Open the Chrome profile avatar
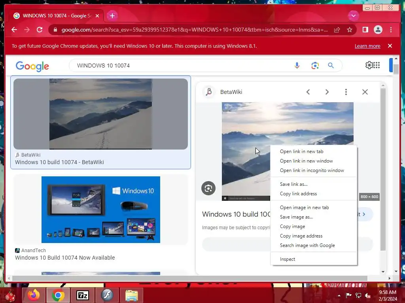The width and height of the screenshot is (405, 303). 378,30
